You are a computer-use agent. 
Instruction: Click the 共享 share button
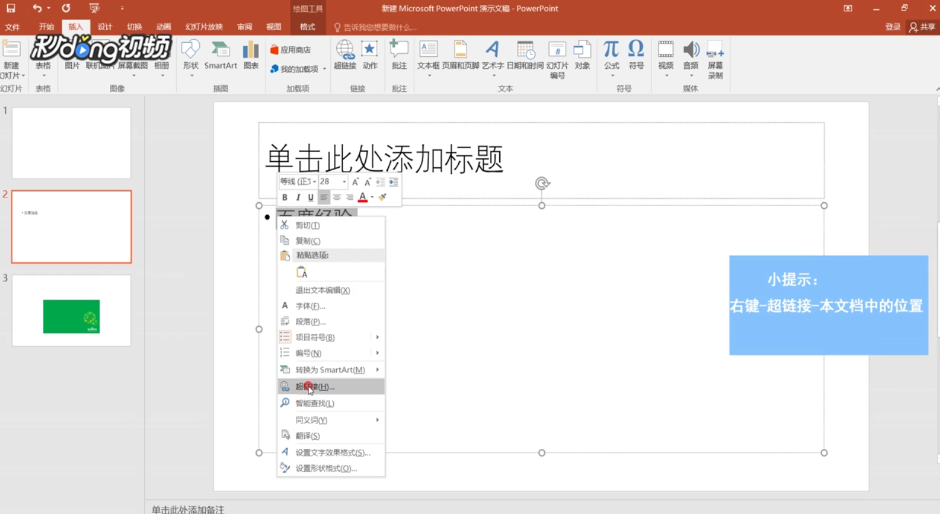point(922,27)
